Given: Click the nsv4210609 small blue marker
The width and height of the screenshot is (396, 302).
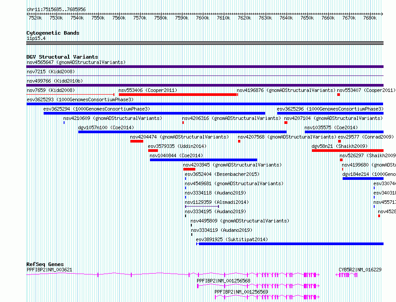Looking at the screenshot, I should click(x=64, y=123).
